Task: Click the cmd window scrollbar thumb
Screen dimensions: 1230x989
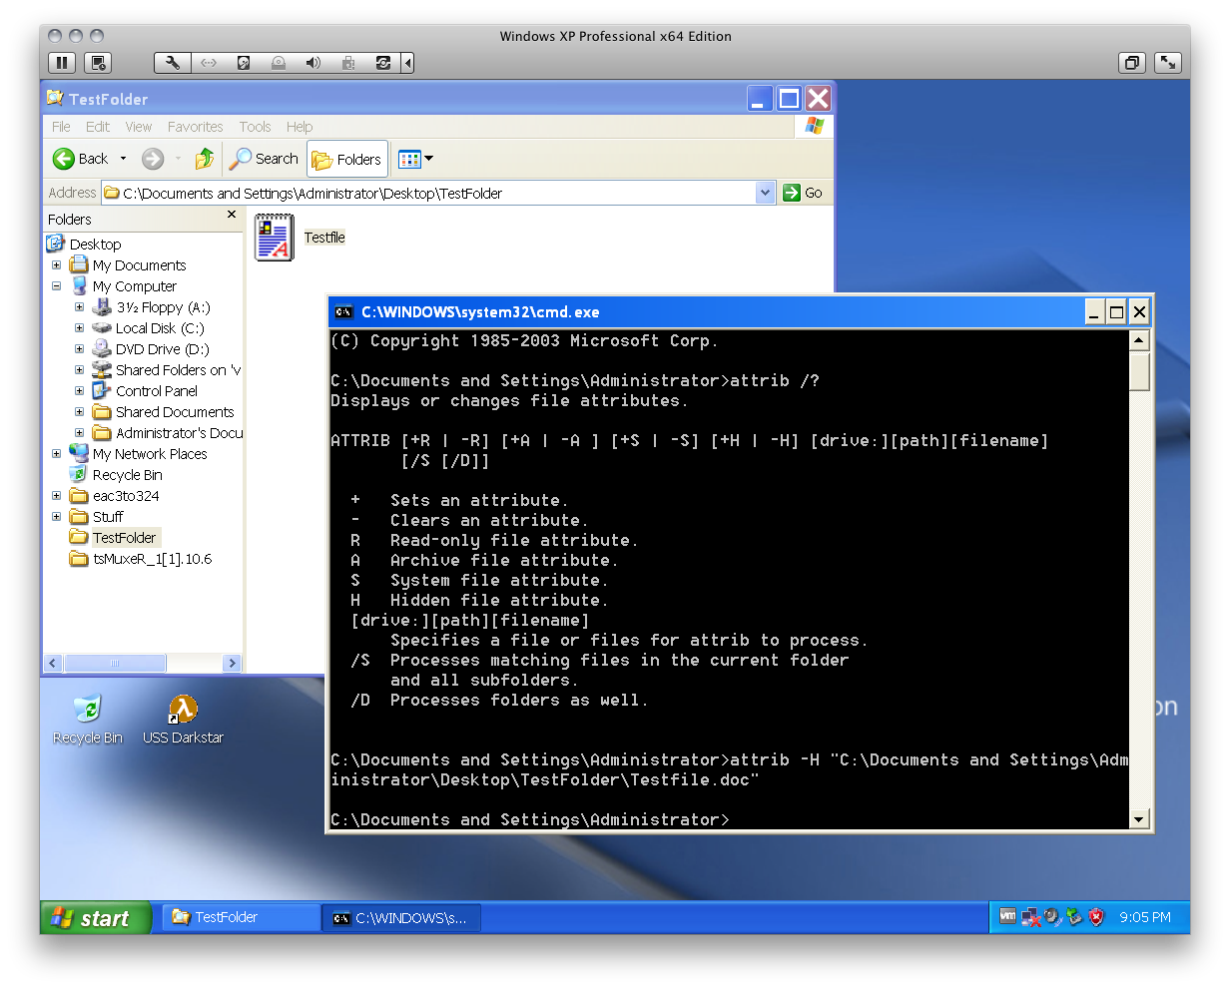Action: click(x=1139, y=370)
